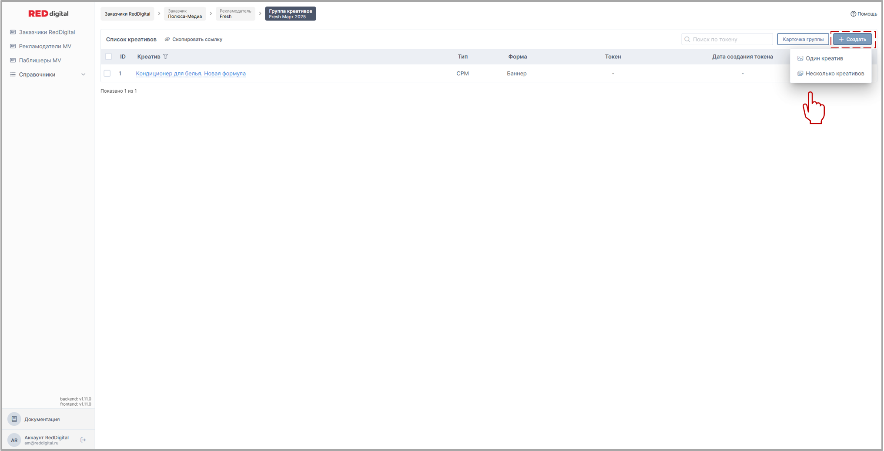The image size is (884, 451).
Task: Open Кондиционер для белья creative link
Action: coord(191,74)
